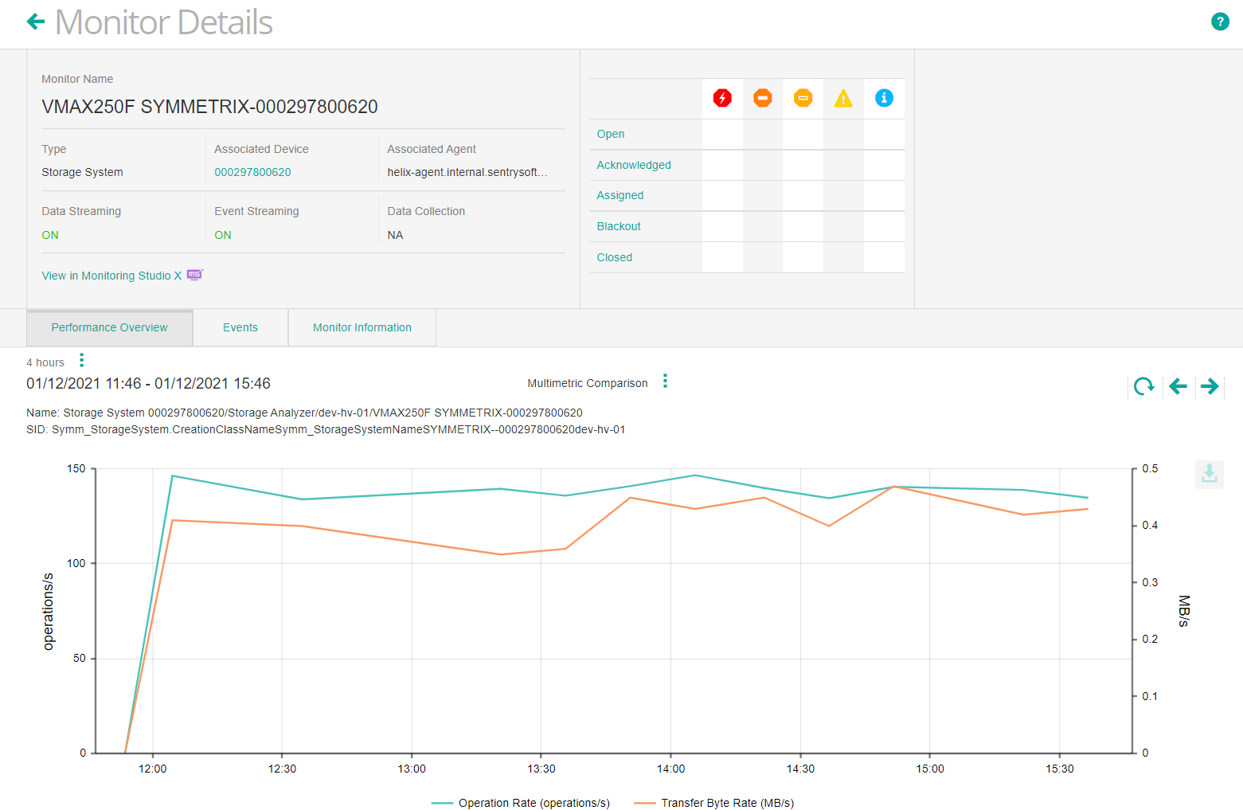This screenshot has width=1243, height=810.
Task: Open associated device 000297800620 link
Action: tap(252, 172)
